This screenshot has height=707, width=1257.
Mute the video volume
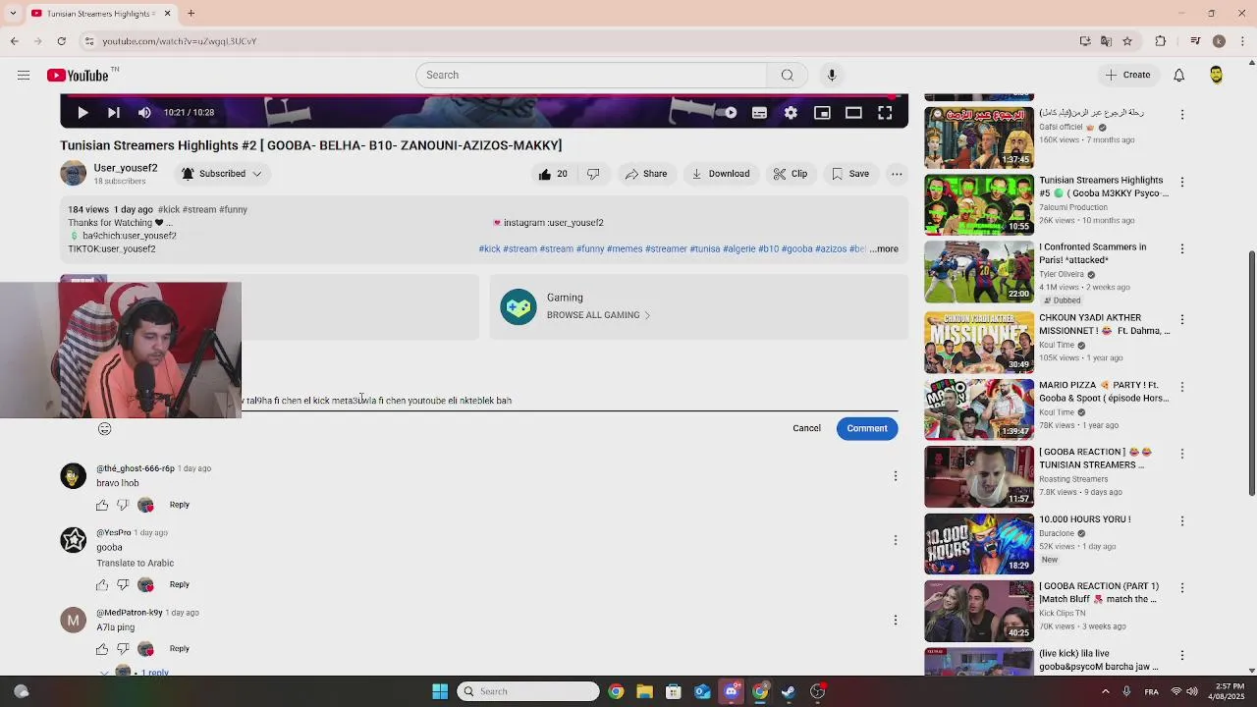144,113
